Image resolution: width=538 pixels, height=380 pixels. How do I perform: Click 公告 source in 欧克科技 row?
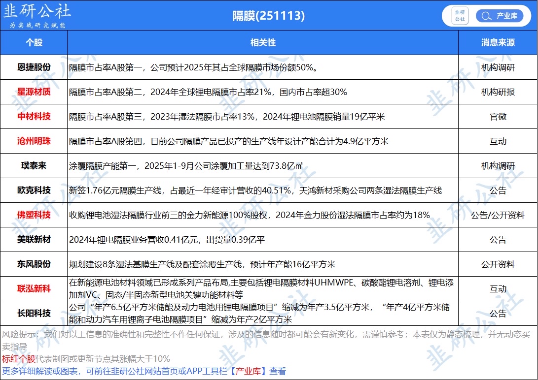click(498, 190)
